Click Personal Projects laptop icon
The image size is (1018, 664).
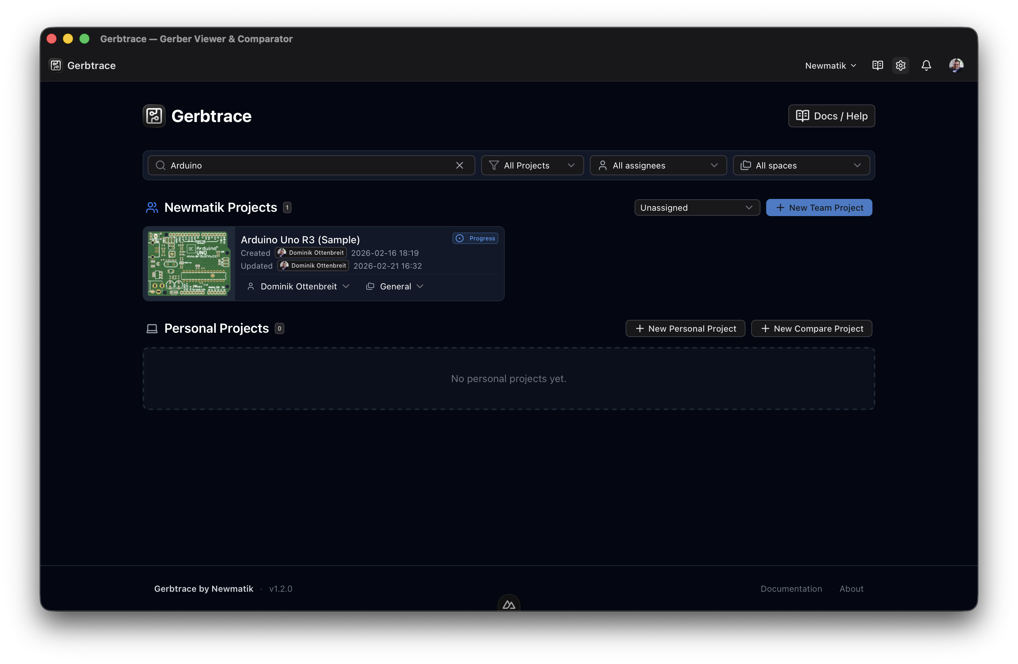152,328
